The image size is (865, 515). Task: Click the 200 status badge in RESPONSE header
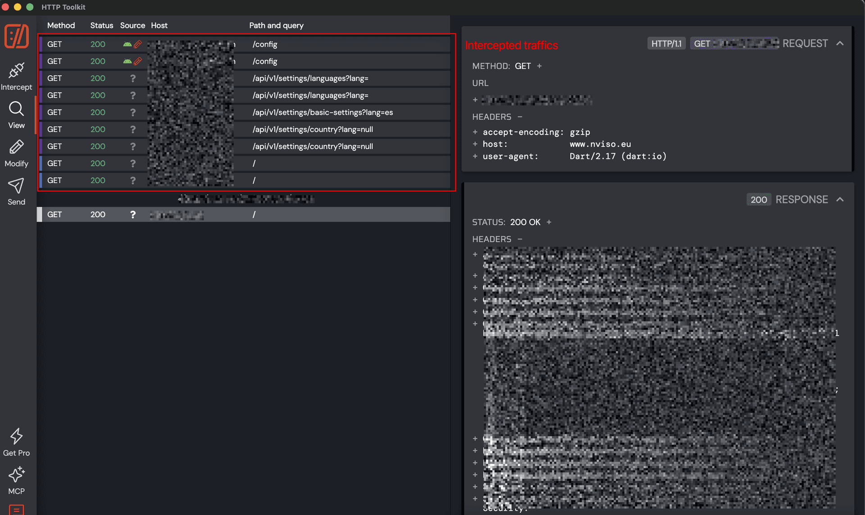[759, 199]
